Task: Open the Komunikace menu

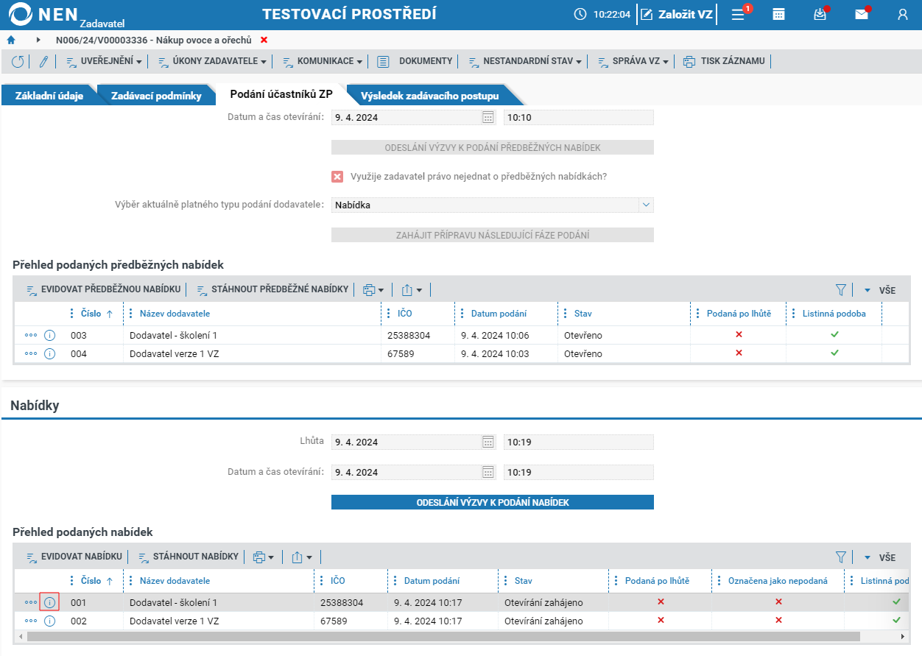Action: [322, 62]
